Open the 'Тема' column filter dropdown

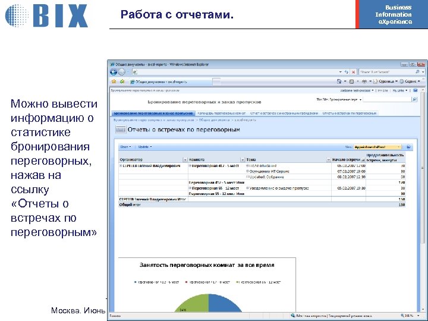[x=329, y=160]
